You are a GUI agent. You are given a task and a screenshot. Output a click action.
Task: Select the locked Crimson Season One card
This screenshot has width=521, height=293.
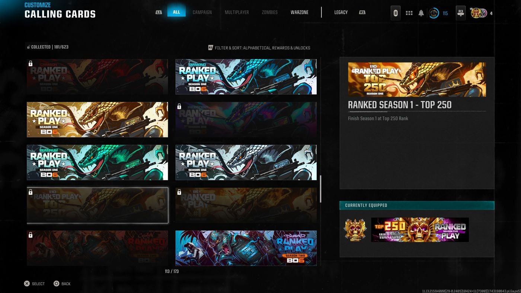click(x=98, y=77)
